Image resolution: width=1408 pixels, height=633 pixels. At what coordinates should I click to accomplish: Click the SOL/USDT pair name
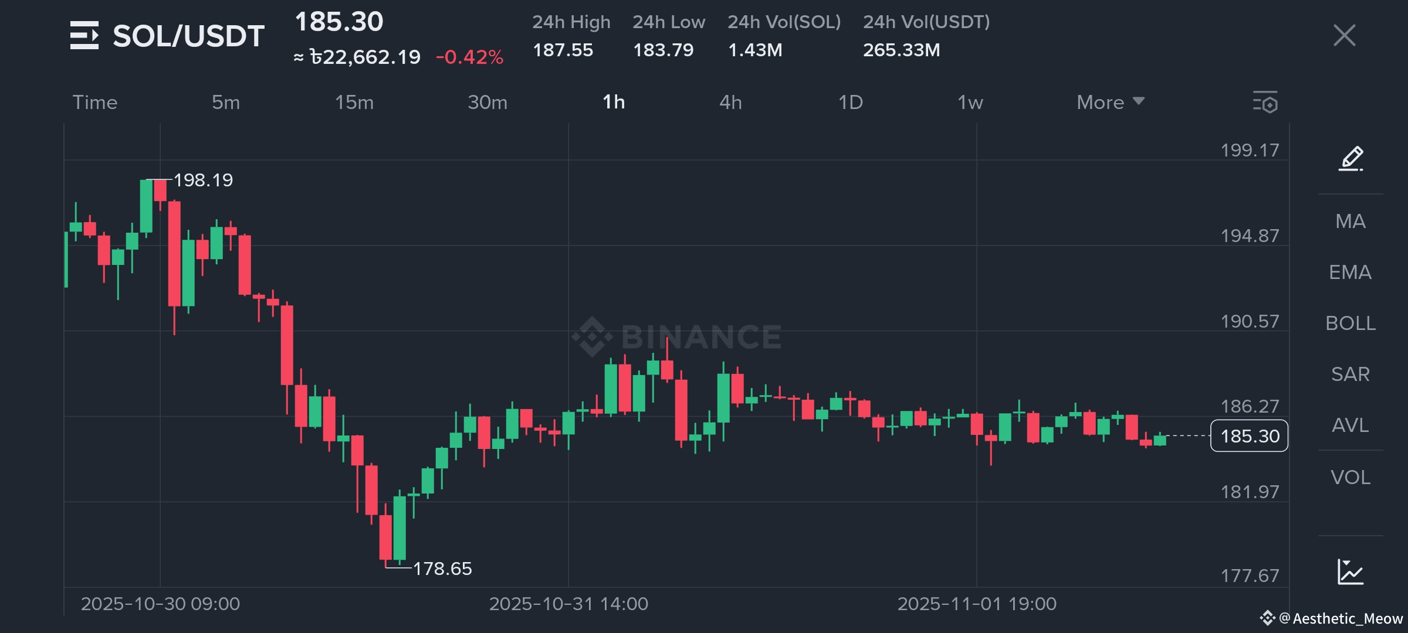tap(188, 36)
